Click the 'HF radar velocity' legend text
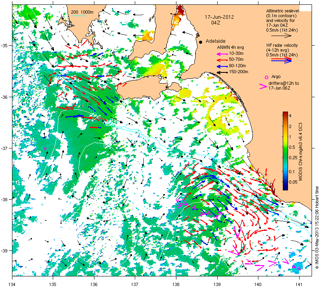 pyautogui.click(x=282, y=45)
